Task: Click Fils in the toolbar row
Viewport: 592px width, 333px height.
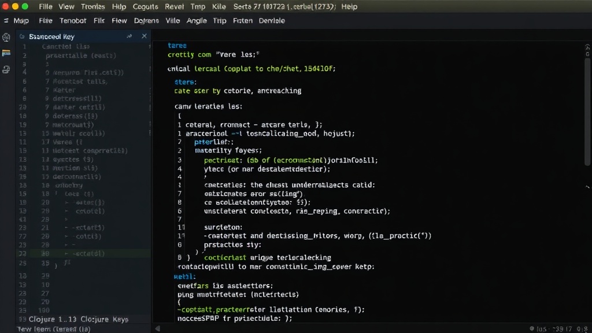Action: tap(99, 21)
